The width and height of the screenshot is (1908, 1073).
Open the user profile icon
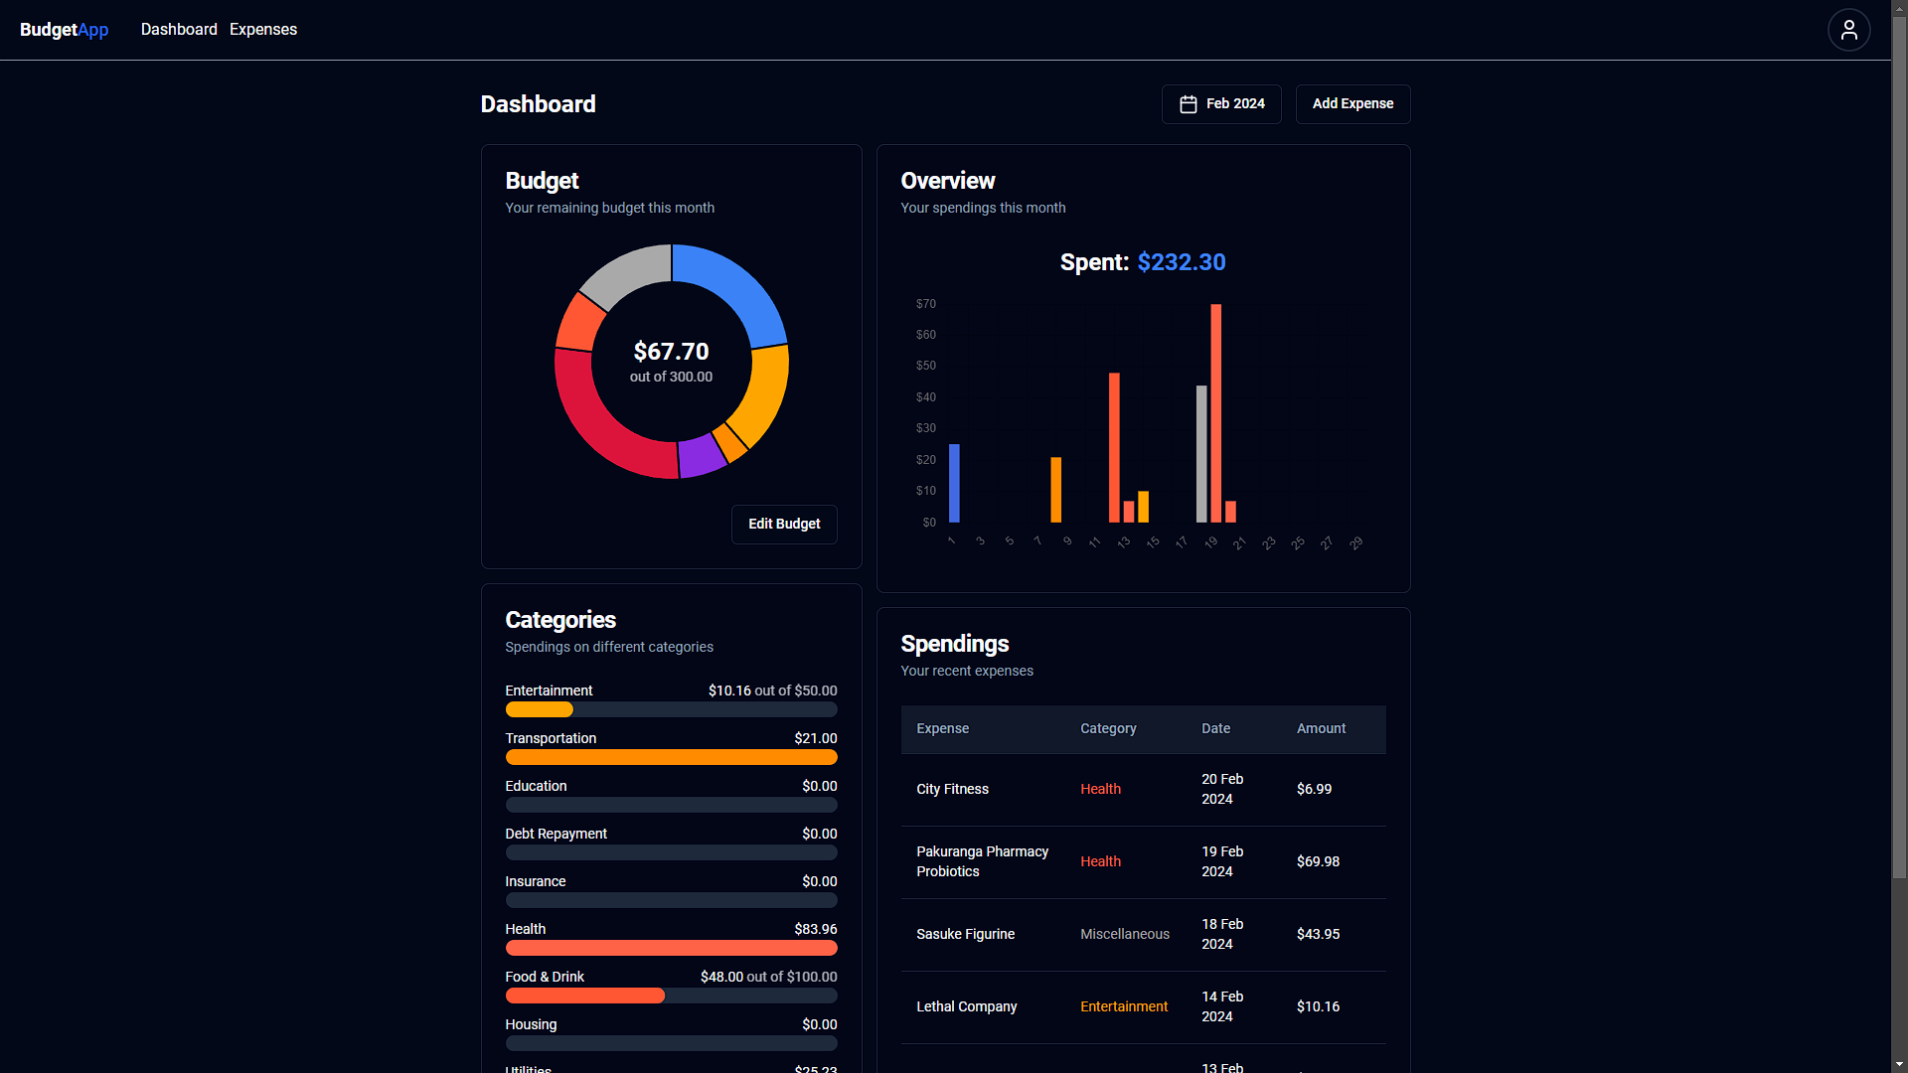point(1848,30)
